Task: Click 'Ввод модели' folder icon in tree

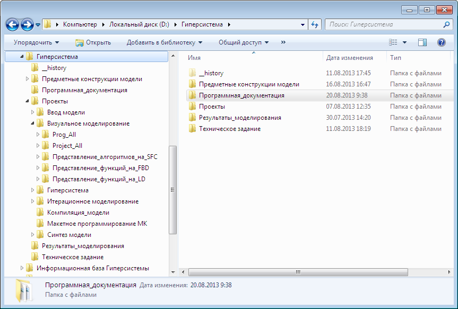Action: (x=40, y=112)
